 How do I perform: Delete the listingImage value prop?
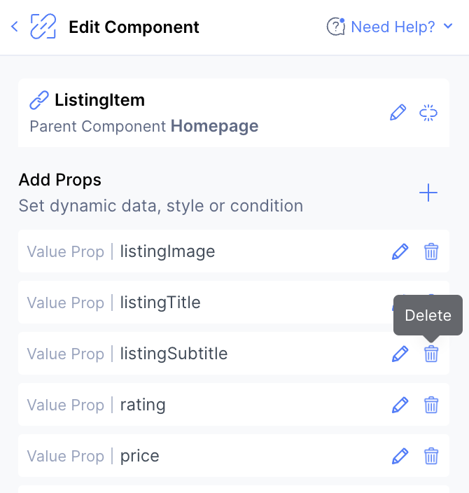point(431,251)
